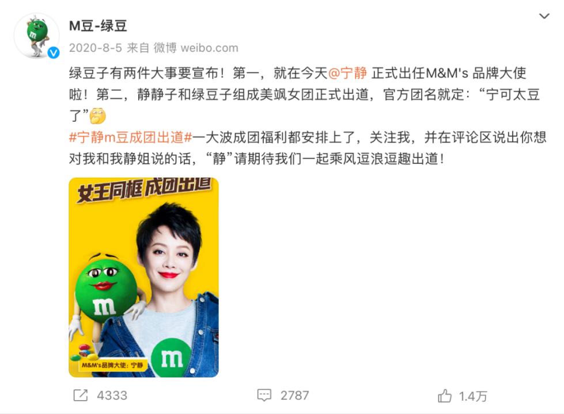This screenshot has width=564, height=414.
Task: Click the M&M's品牌大使:宁静 label on poster
Action: (112, 366)
